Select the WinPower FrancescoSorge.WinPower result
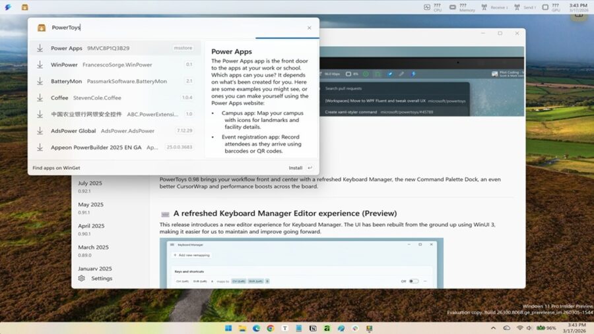The width and height of the screenshot is (594, 334). coord(115,65)
